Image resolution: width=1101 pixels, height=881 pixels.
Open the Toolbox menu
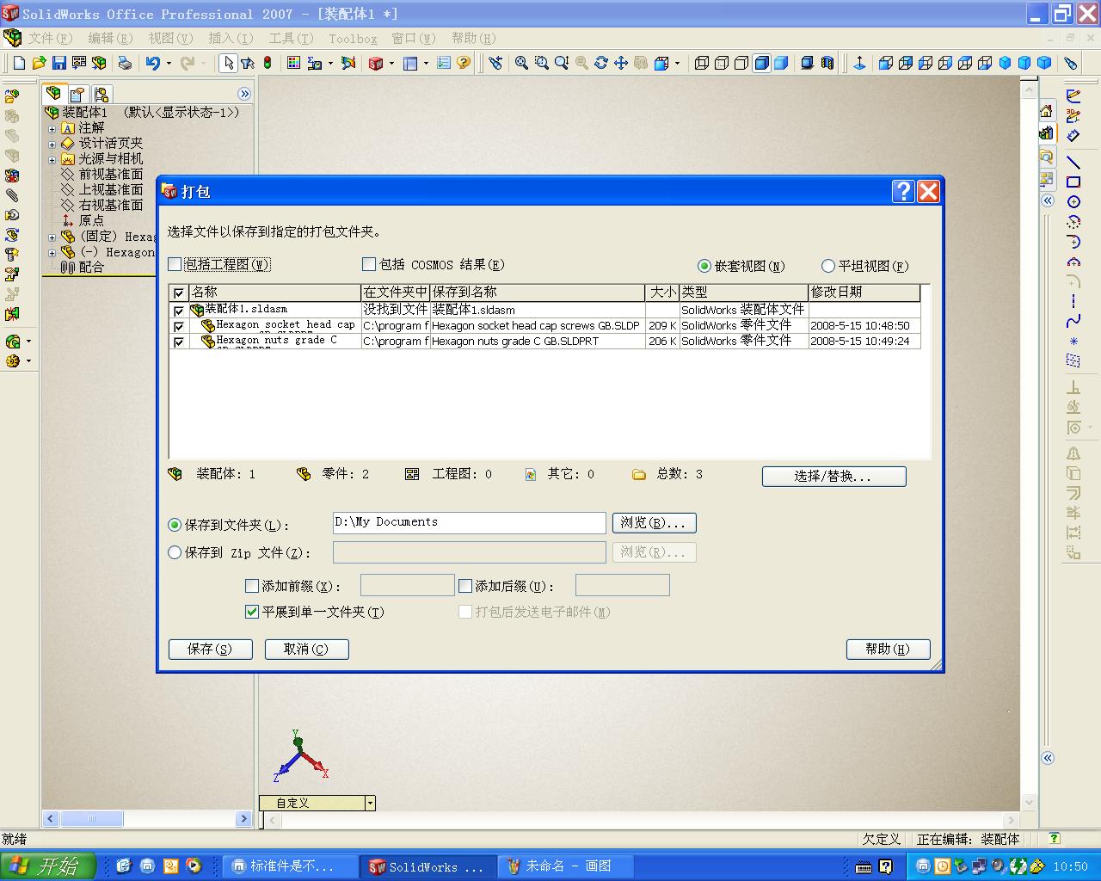353,38
